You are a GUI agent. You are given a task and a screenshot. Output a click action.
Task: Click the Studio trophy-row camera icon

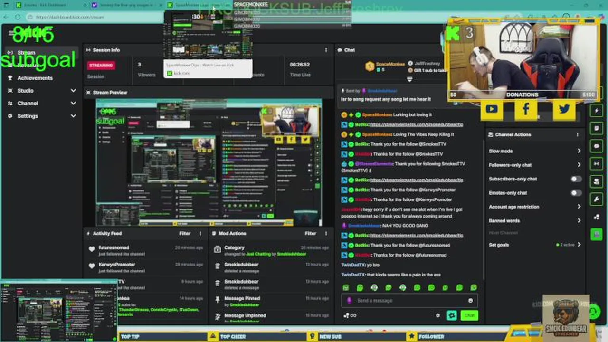(x=10, y=90)
